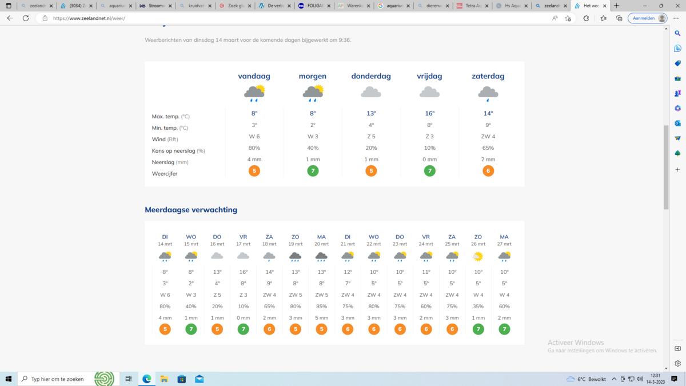Click the zaterdag column heading
This screenshot has width=686, height=386.
pyautogui.click(x=488, y=76)
